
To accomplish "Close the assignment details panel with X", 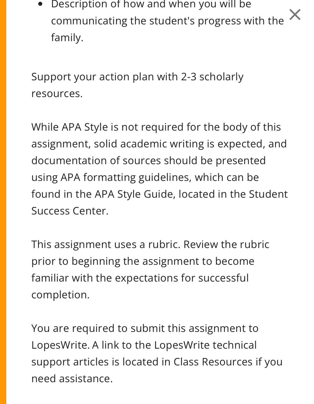I will coord(295,14).
